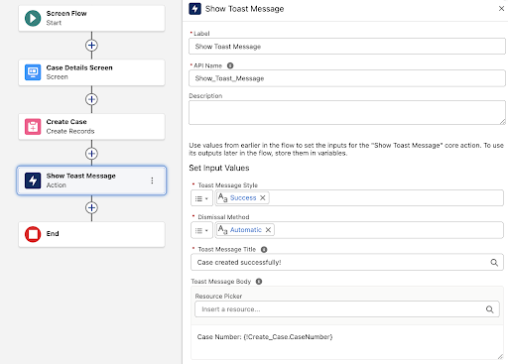Screen dimensions: 508x364
Task: Click the Success pill label
Action: (243, 197)
